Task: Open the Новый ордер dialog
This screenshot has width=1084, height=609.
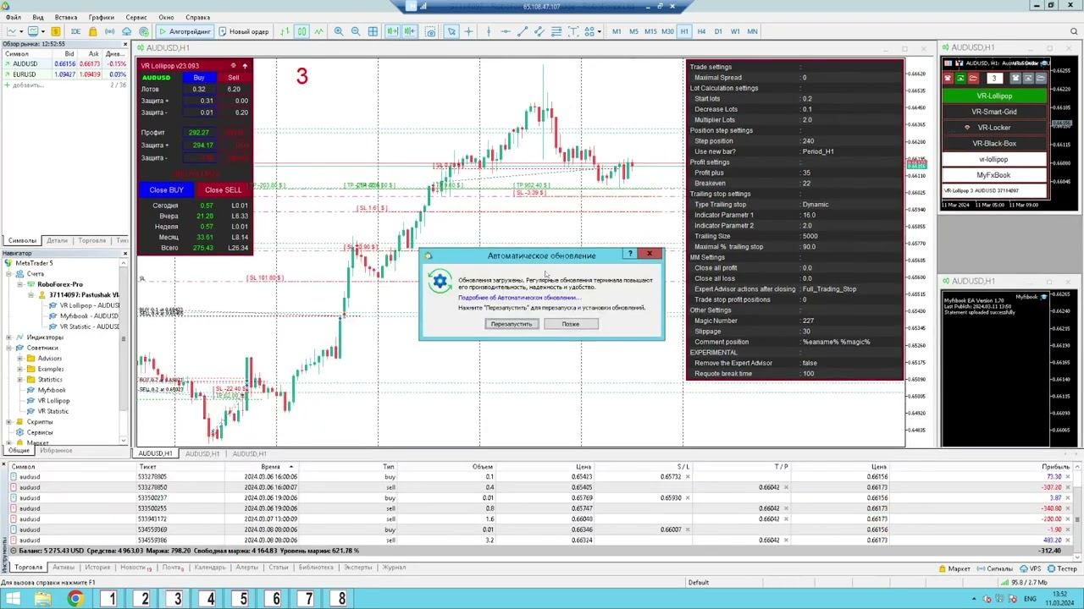Action: (x=245, y=31)
